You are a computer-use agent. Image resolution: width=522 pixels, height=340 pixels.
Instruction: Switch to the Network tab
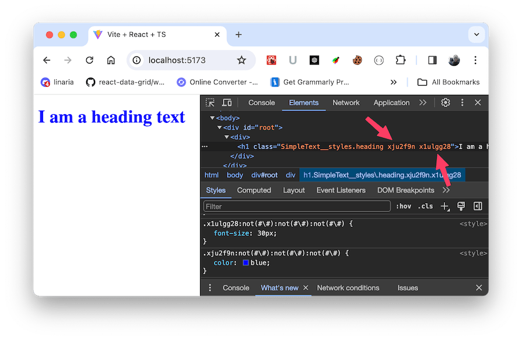pyautogui.click(x=346, y=102)
